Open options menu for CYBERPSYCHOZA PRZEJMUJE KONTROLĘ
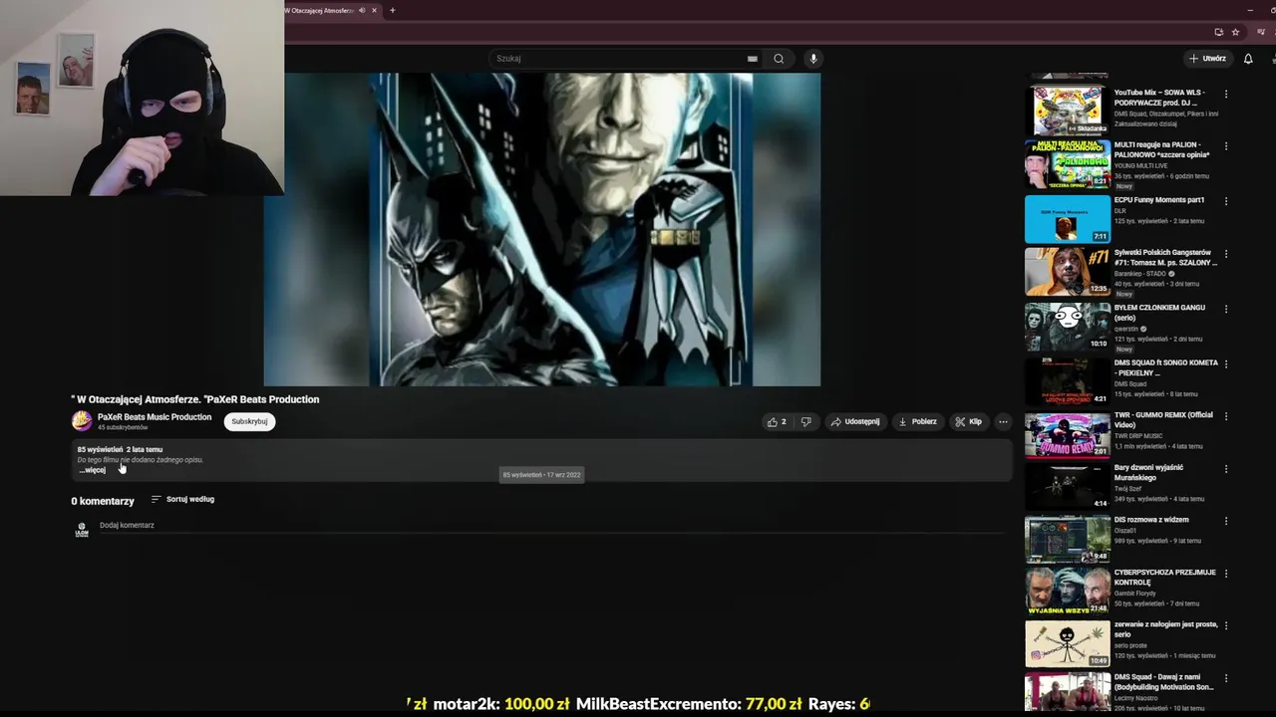1276x717 pixels. point(1226,574)
